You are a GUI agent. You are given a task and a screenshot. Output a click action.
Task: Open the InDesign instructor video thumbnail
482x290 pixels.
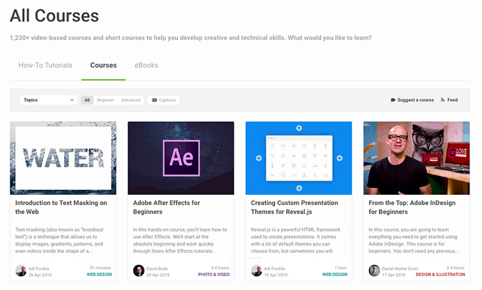[416, 158]
